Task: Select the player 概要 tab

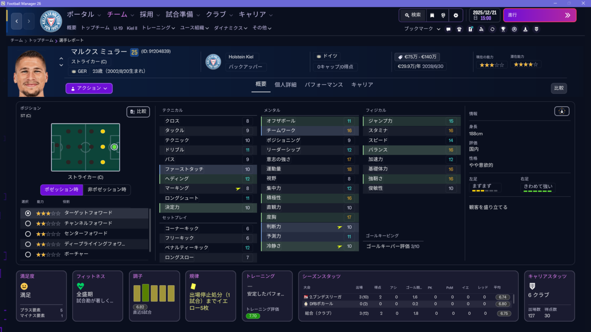Action: point(261,85)
